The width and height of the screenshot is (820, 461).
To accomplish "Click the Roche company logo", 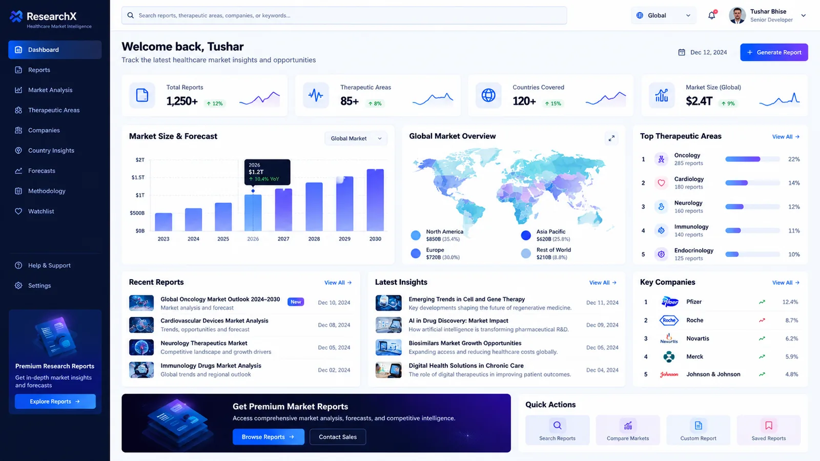I will (x=669, y=320).
